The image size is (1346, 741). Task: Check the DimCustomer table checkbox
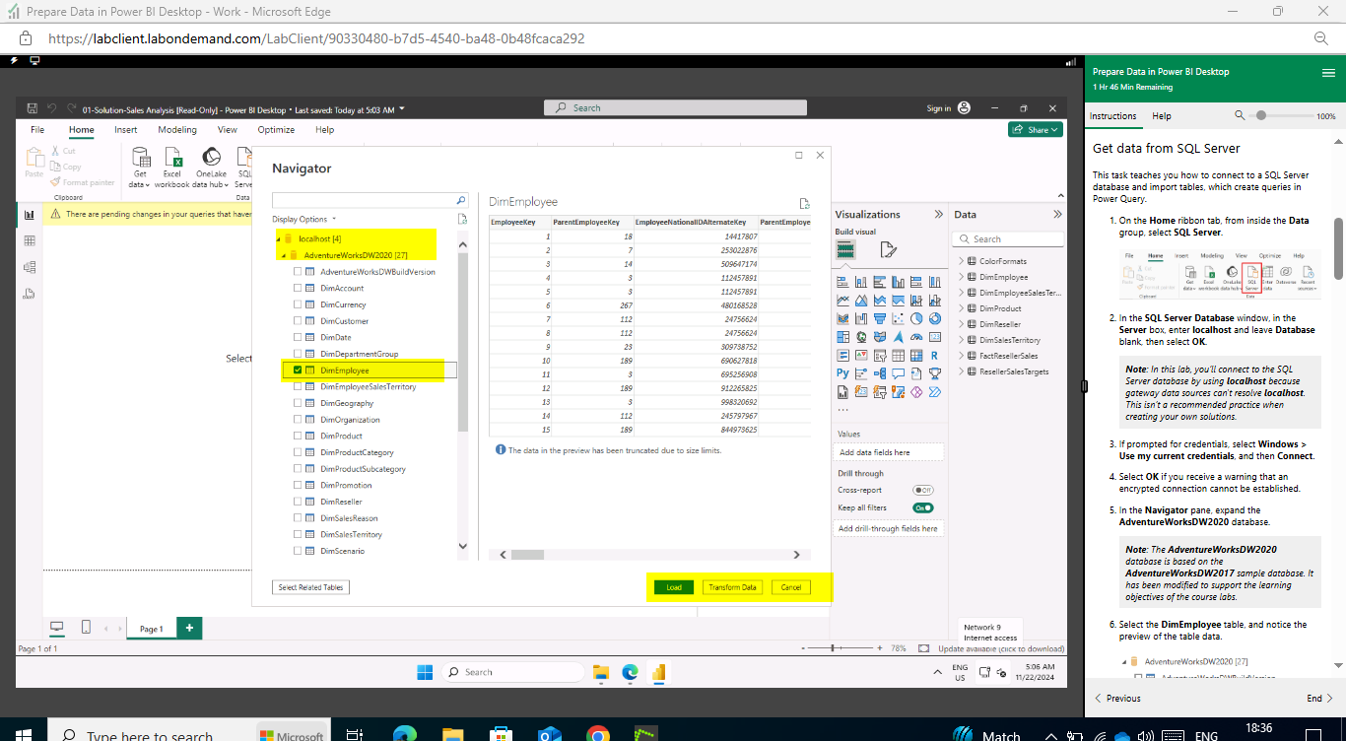(298, 321)
